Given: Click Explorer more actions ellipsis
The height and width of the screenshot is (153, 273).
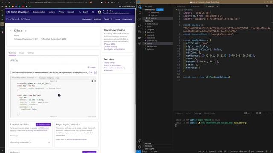Looking at the screenshot, I should click(x=170, y=6).
